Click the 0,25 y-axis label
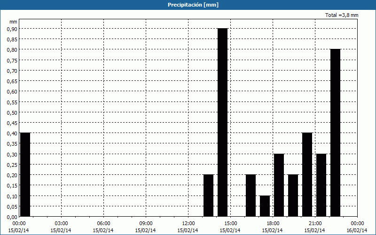The width and height of the screenshot is (376, 235). (x=12, y=164)
